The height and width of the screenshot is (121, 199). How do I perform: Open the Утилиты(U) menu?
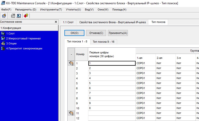tap(73, 10)
